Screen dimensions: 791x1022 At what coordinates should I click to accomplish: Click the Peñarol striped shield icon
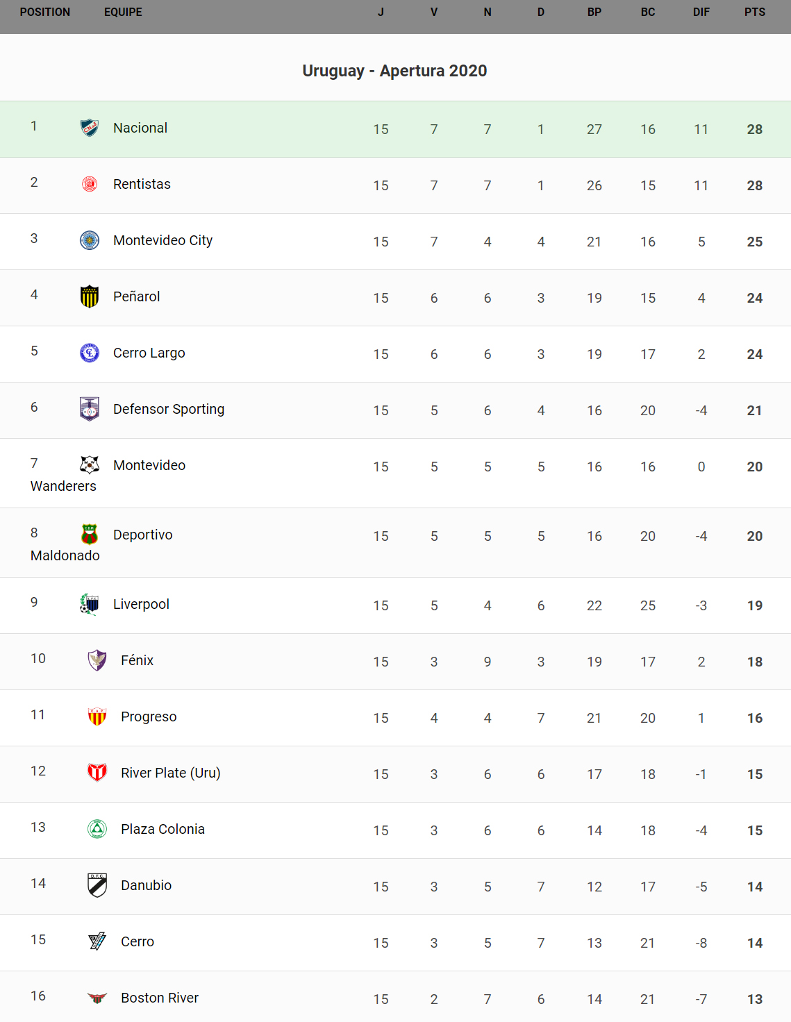click(90, 296)
